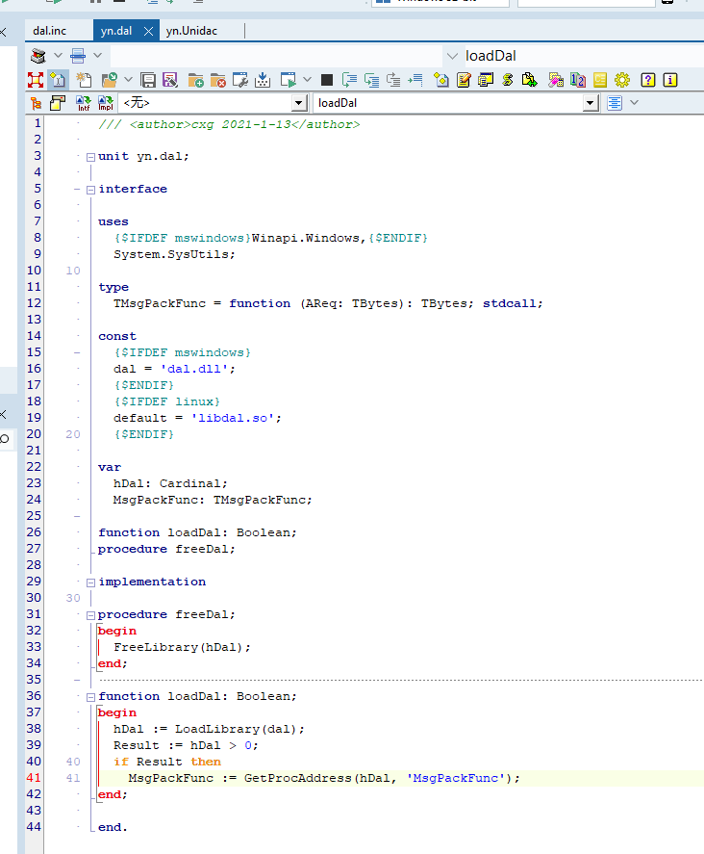Collapse the unit yn.dal fold marker
704x854 pixels.
click(x=90, y=157)
